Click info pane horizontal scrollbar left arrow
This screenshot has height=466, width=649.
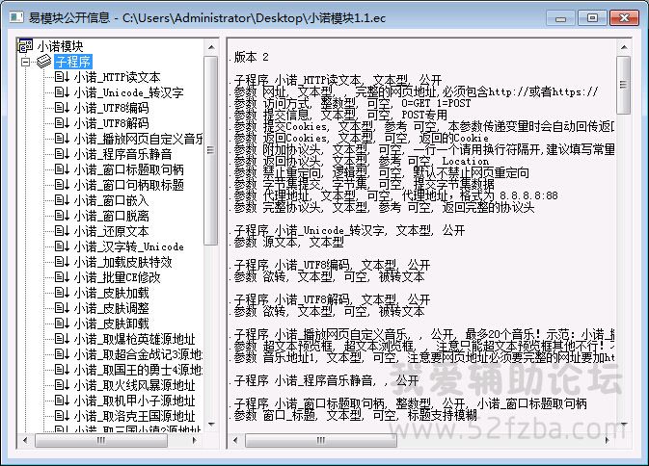[235, 440]
